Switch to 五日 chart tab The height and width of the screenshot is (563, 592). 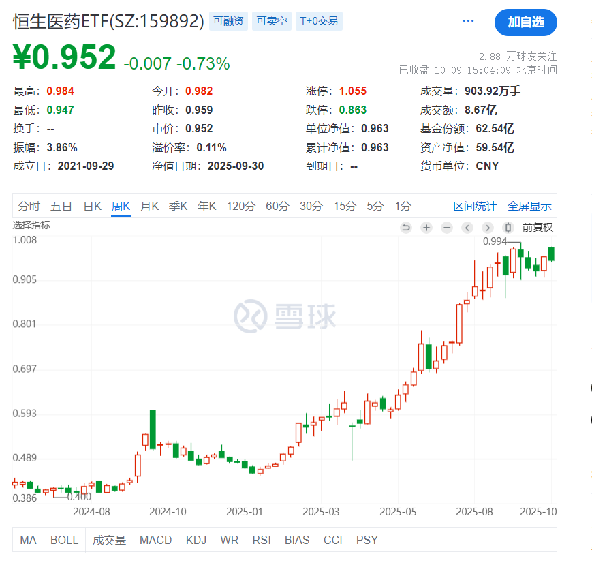click(61, 207)
